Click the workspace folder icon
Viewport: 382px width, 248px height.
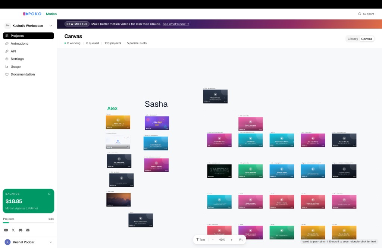pos(7,26)
